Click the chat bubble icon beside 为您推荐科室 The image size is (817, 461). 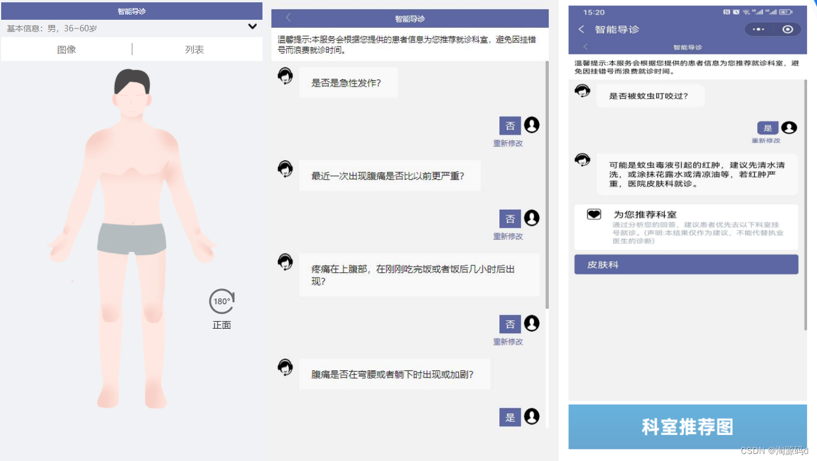click(x=593, y=215)
